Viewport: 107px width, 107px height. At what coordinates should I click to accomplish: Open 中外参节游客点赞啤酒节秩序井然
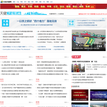pyautogui.click(x=83, y=80)
